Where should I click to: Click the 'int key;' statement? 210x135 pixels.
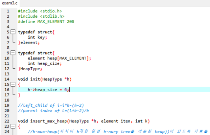37,37
